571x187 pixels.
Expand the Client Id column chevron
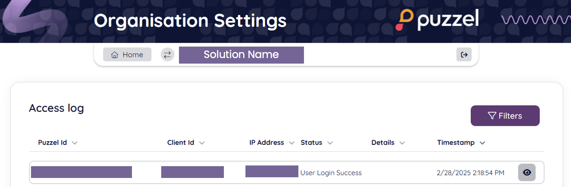click(202, 143)
